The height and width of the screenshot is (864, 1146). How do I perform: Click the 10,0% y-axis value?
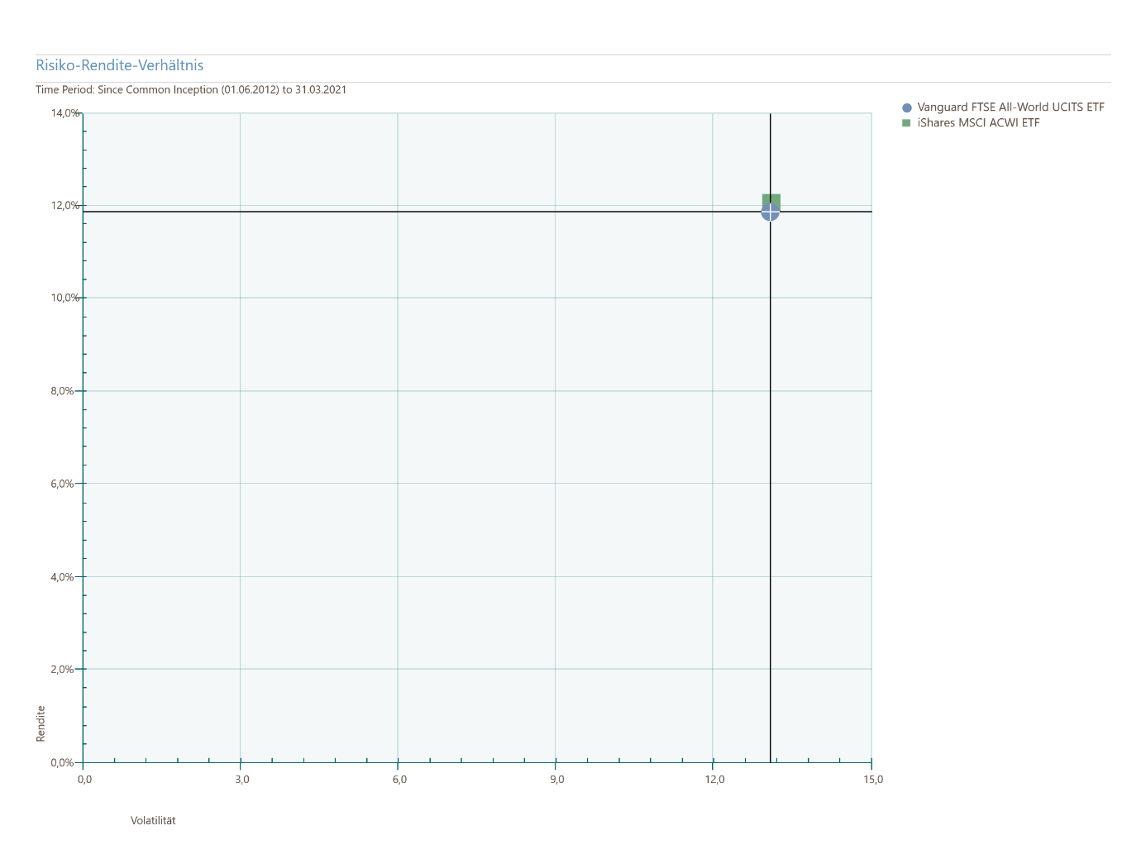pyautogui.click(x=64, y=298)
